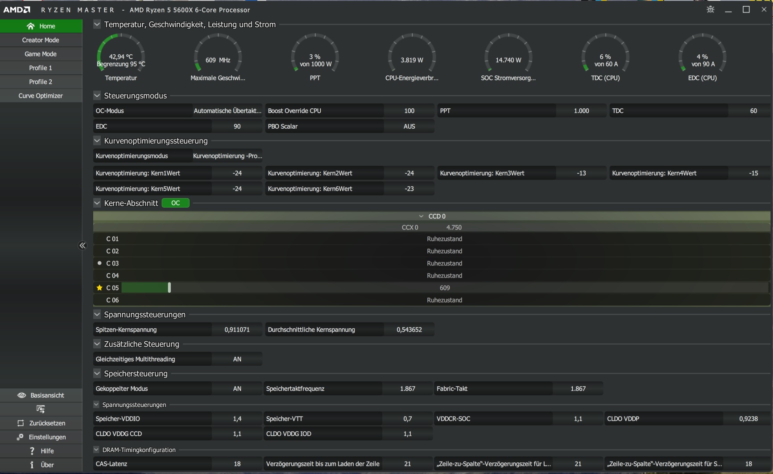Click the Temperatur gauge
The height and width of the screenshot is (474, 773).
121,58
